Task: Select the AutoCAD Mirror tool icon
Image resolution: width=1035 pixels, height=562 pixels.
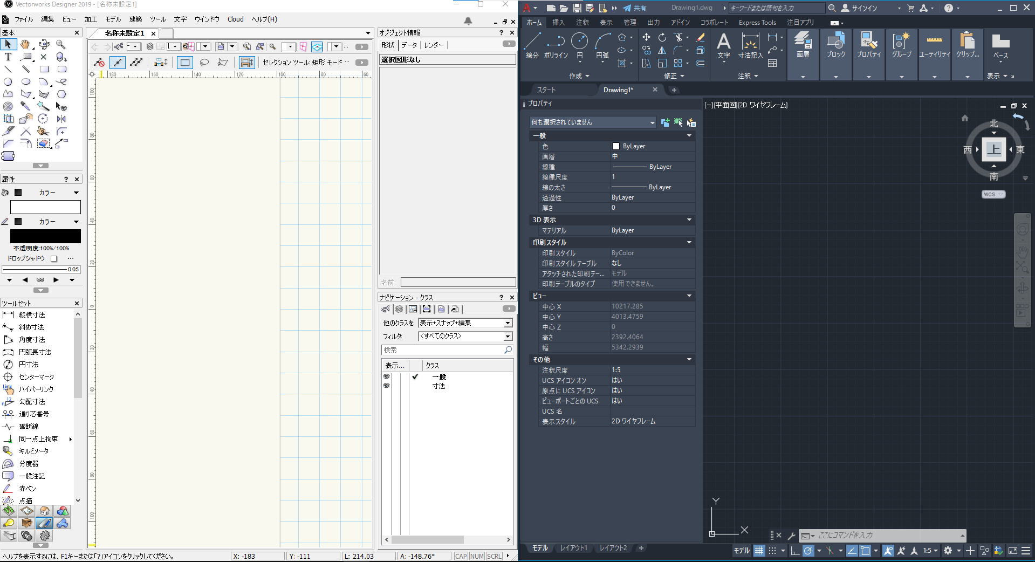Action: coord(662,50)
